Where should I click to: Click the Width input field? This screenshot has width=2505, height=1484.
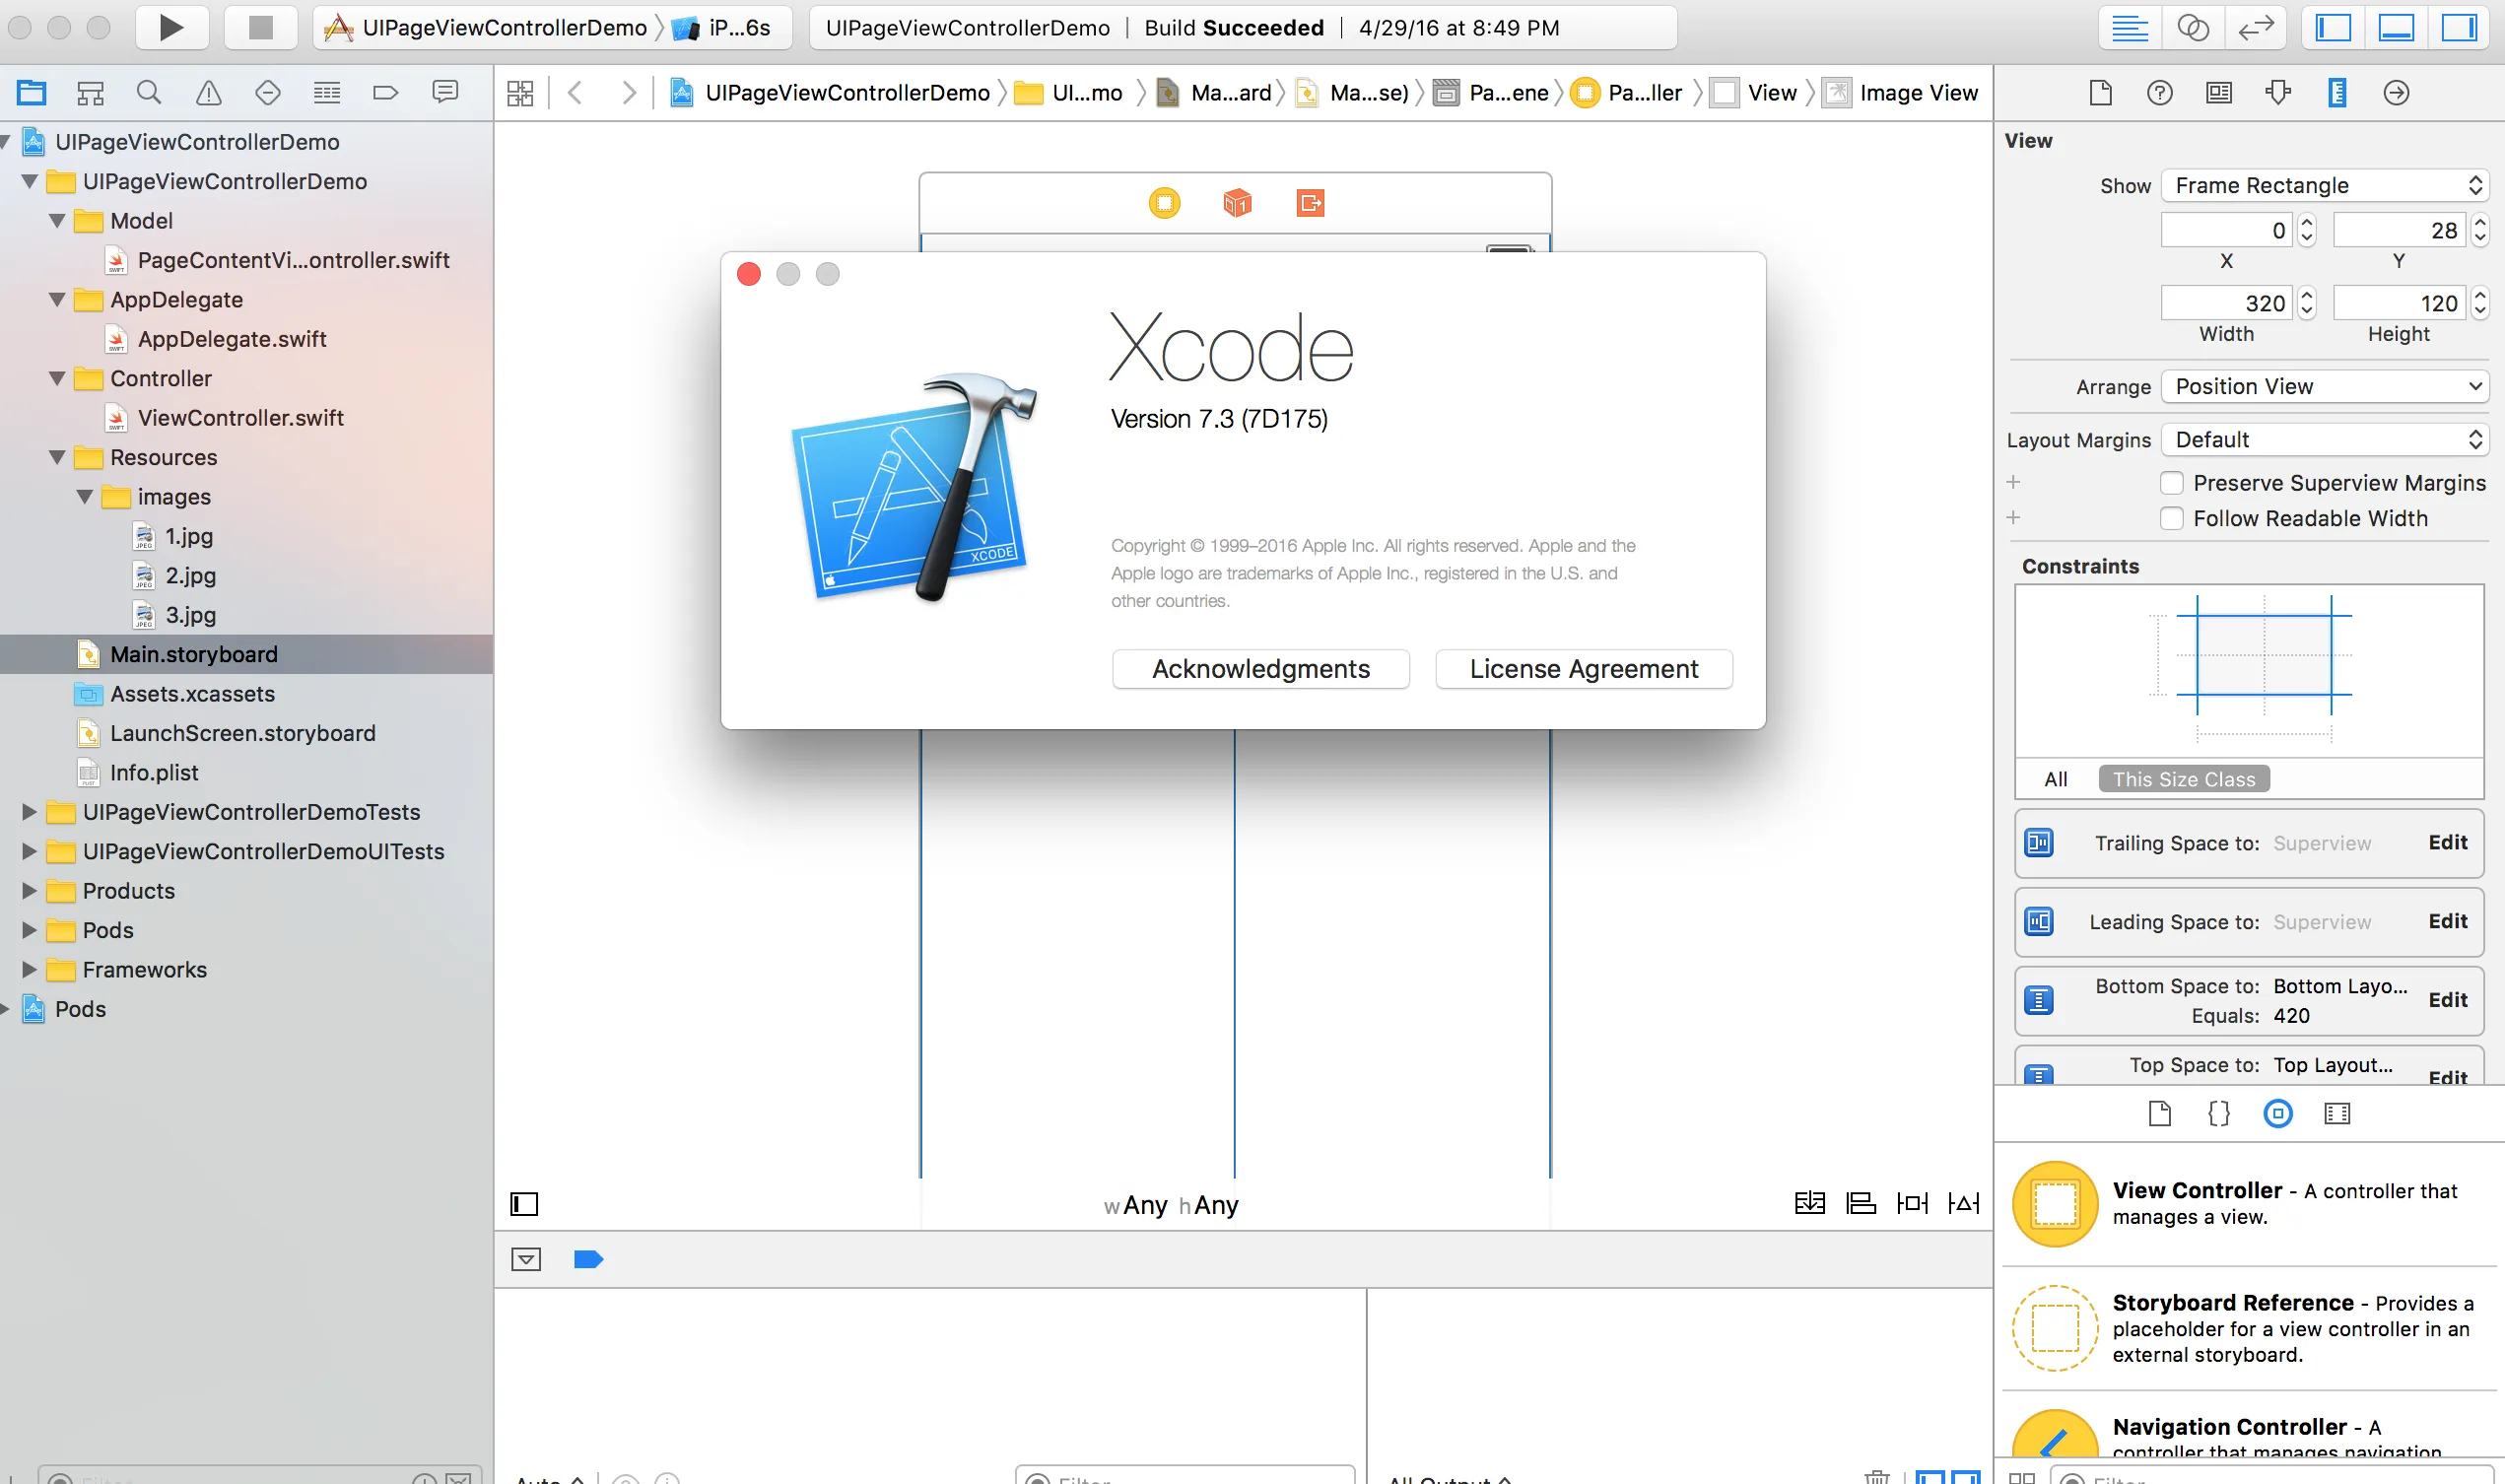pyautogui.click(x=2227, y=303)
